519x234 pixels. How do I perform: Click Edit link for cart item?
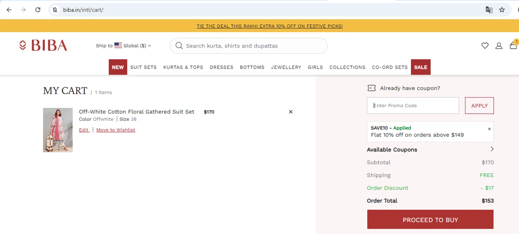click(84, 130)
